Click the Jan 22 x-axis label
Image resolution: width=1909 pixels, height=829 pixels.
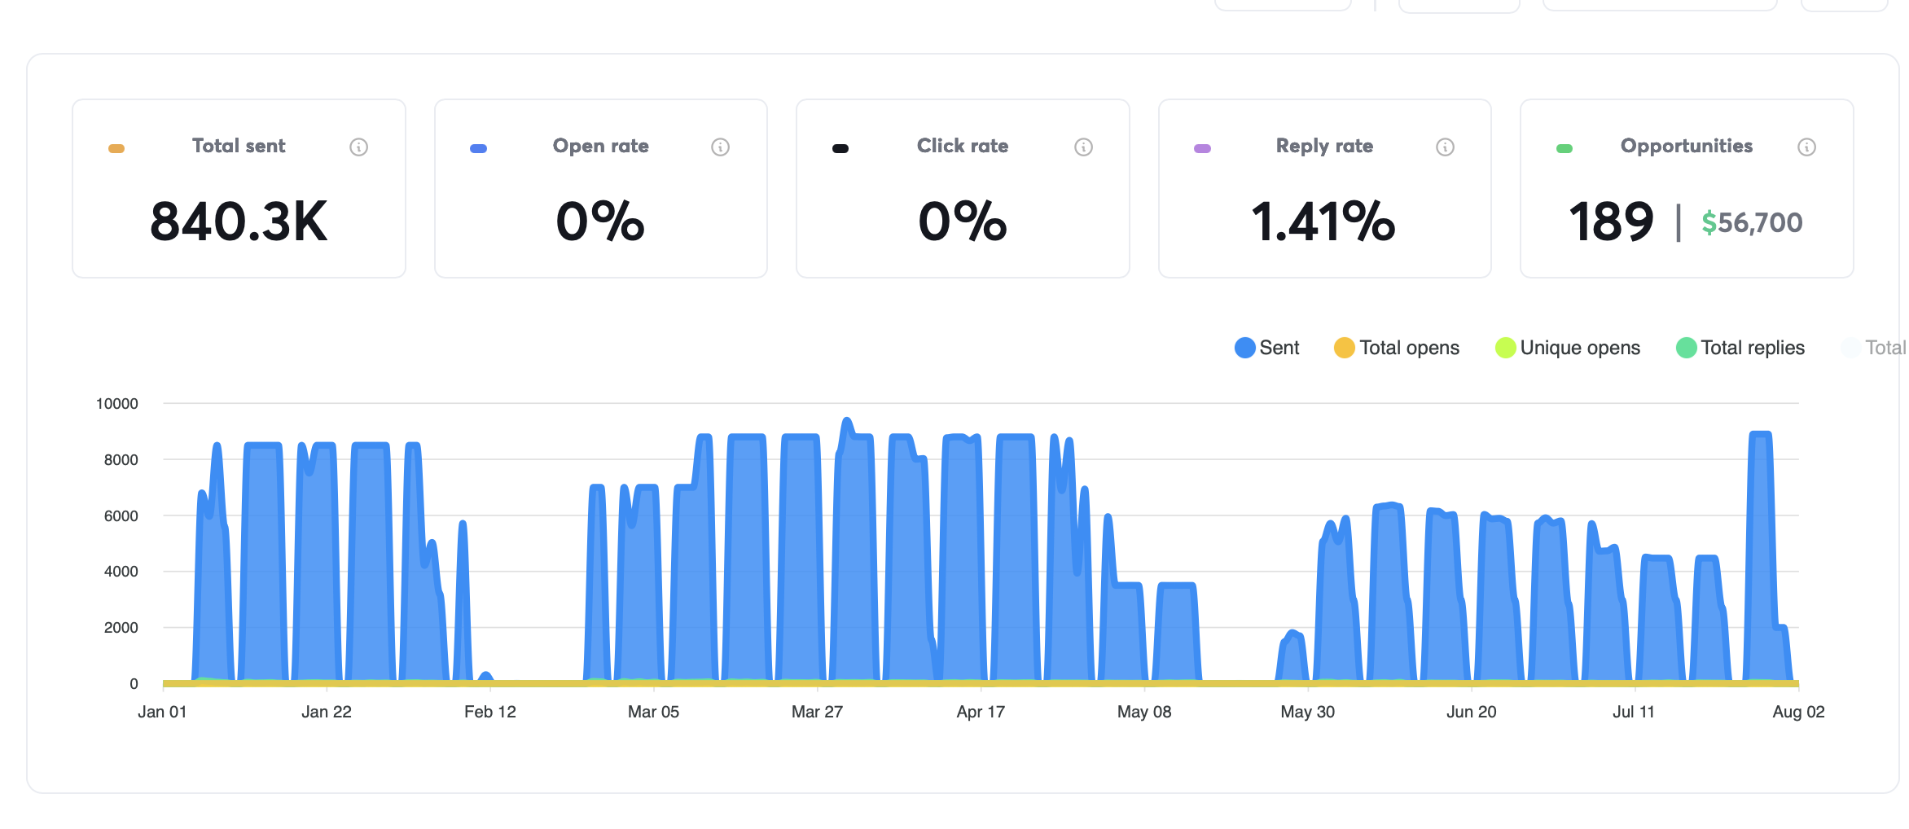coord(327,712)
